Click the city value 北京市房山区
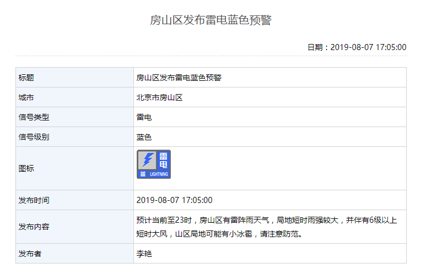 pos(159,97)
